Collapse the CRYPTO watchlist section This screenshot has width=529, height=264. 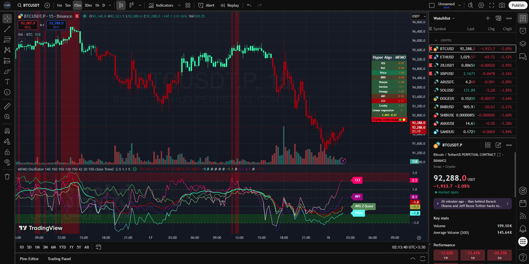pyautogui.click(x=436, y=40)
